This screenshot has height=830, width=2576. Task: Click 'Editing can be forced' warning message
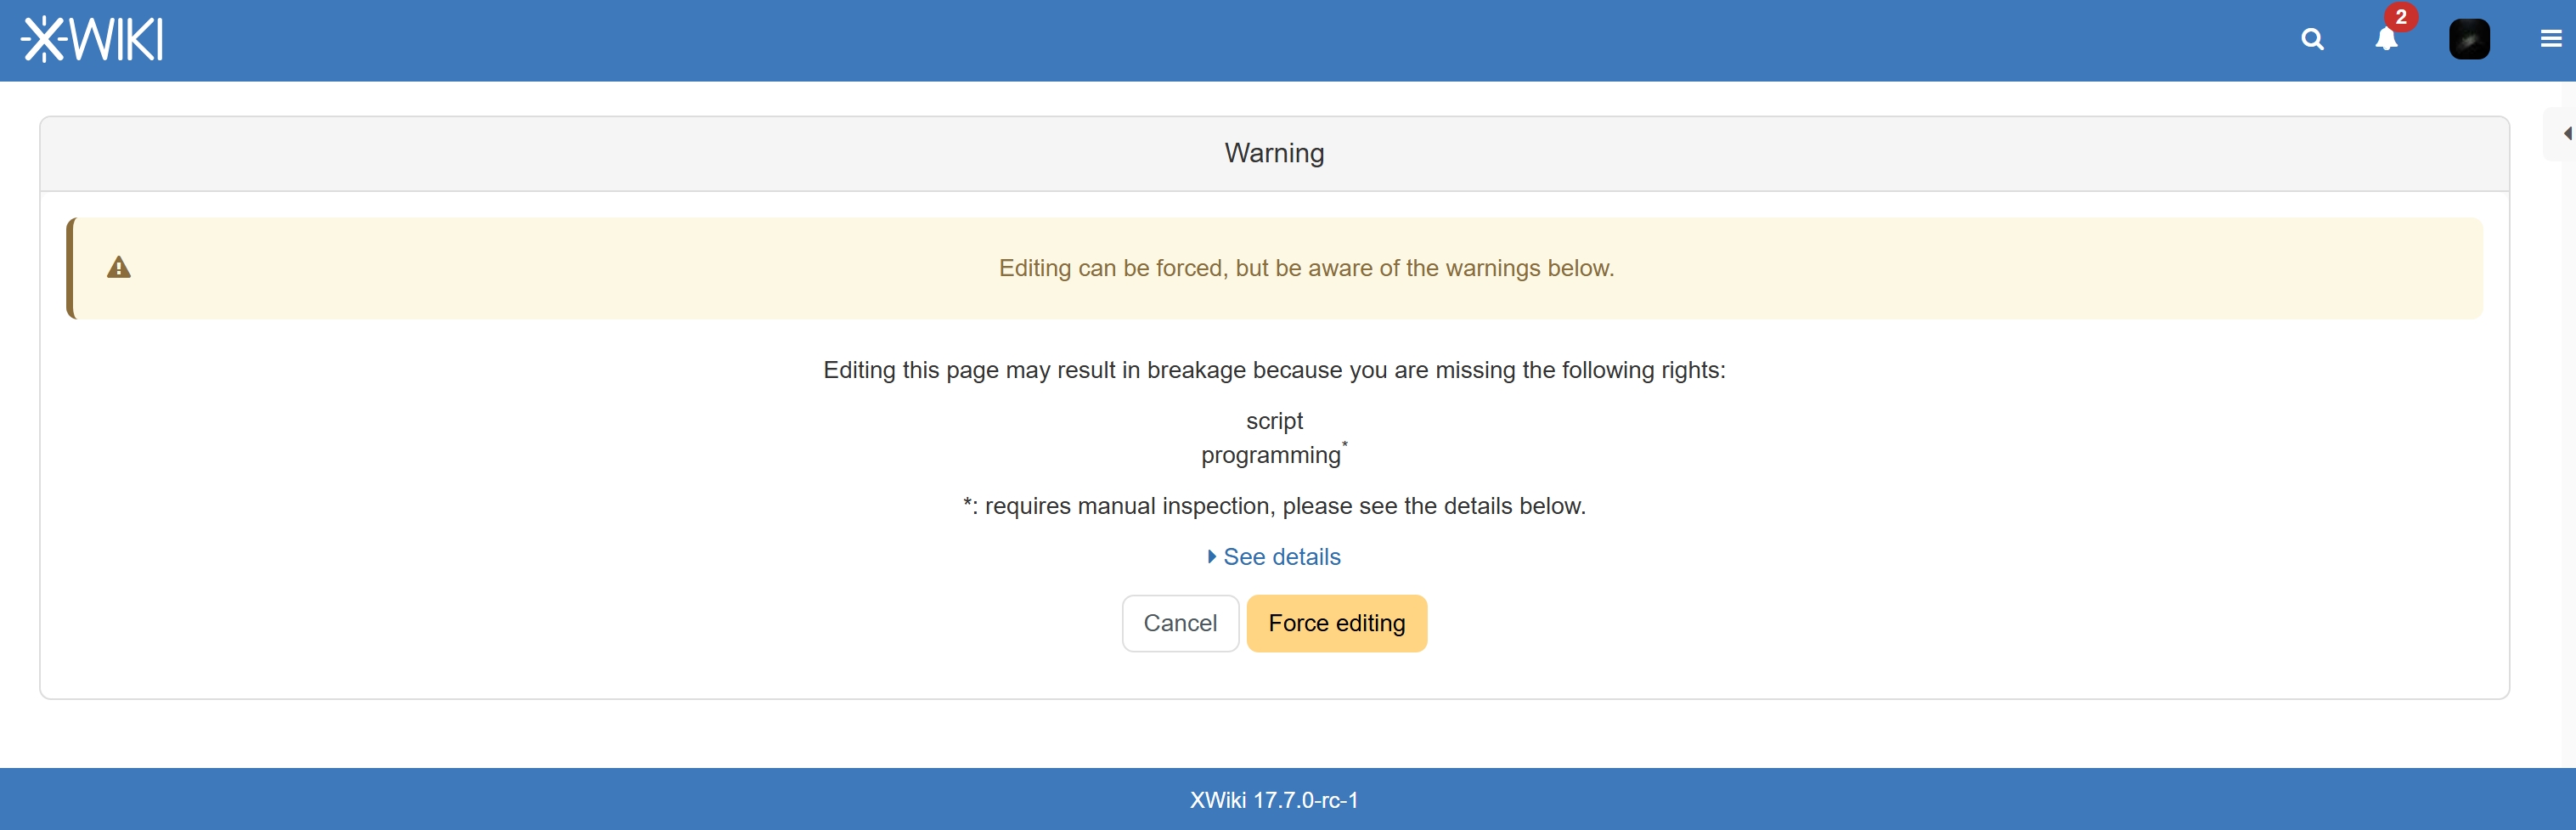[1306, 268]
